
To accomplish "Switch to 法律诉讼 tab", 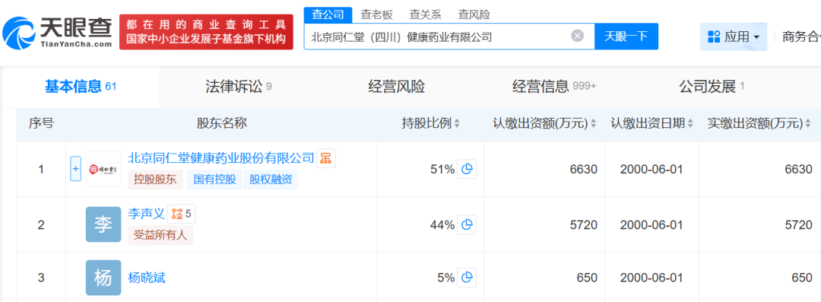I will tap(238, 87).
